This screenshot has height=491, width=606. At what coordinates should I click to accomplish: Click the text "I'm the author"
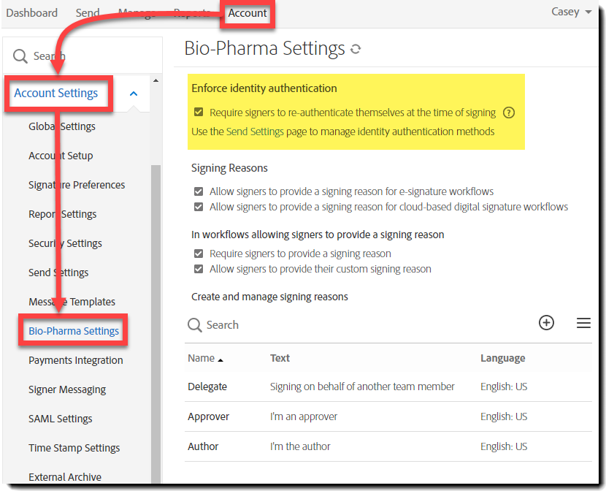[300, 446]
